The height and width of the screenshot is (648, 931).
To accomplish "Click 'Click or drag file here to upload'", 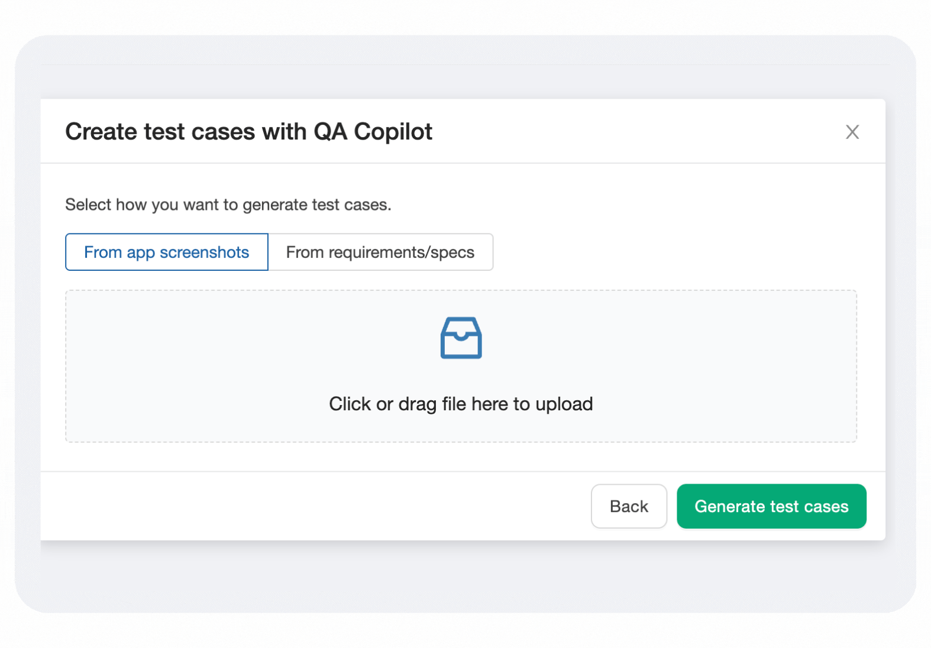I will coord(460,404).
